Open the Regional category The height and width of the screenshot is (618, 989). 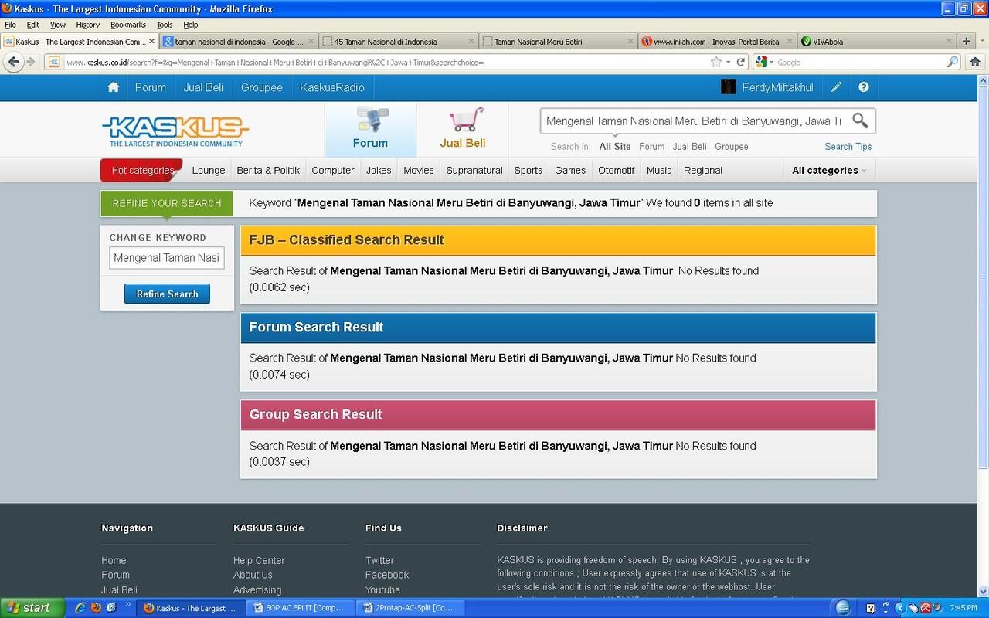pyautogui.click(x=703, y=170)
